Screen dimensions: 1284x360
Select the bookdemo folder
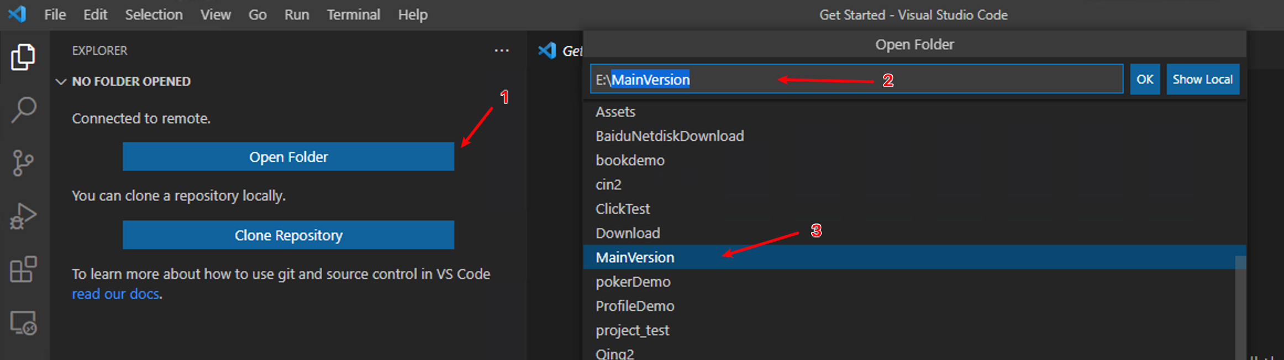(914, 160)
